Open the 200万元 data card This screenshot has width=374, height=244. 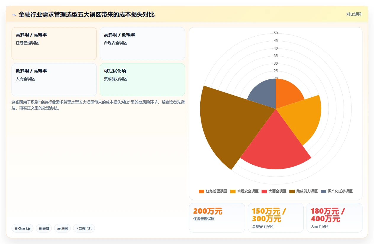(217, 218)
